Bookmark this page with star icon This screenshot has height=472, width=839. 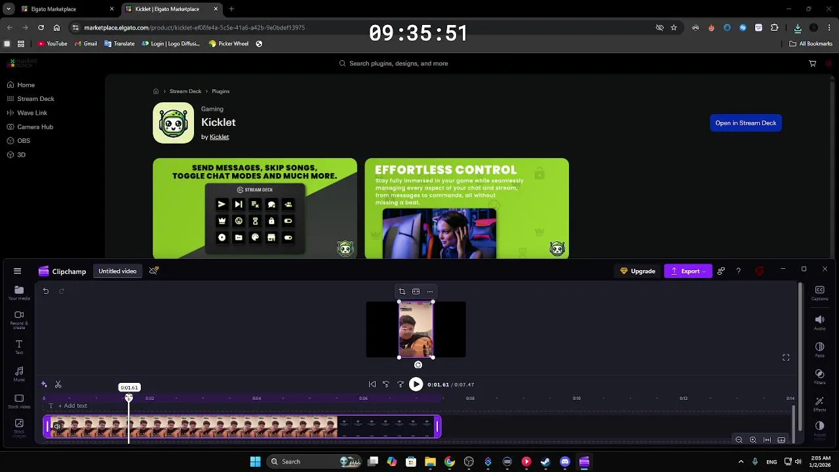click(674, 28)
